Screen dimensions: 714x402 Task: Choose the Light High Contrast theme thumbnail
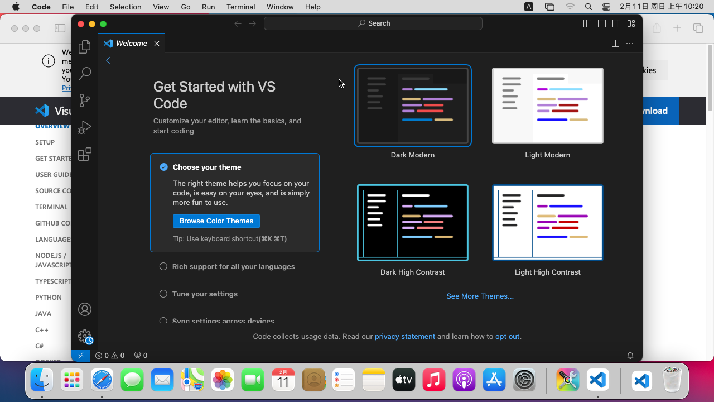point(548,223)
